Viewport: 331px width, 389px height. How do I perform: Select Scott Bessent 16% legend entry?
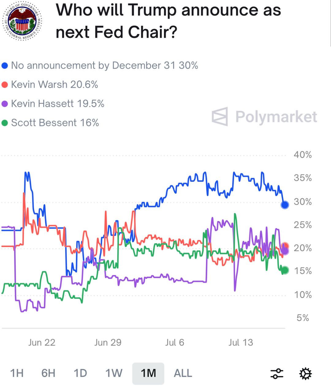coord(50,123)
